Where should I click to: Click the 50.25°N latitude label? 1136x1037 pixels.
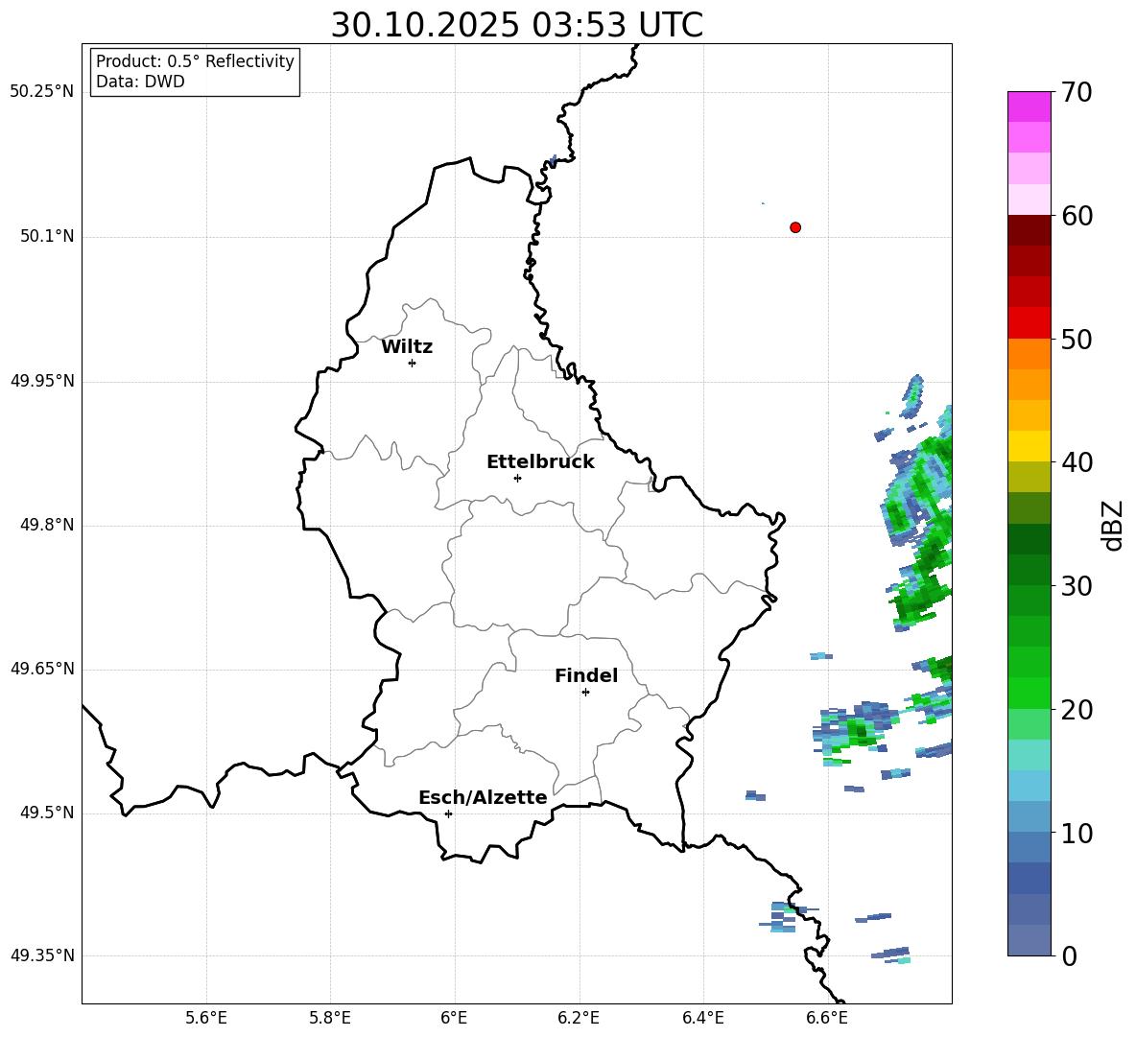tap(42, 92)
